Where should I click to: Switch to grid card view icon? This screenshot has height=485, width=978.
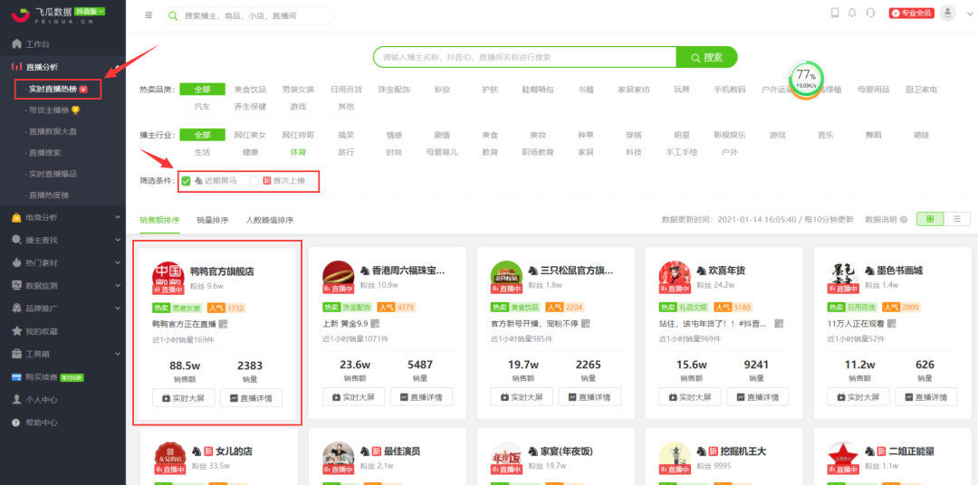click(x=930, y=219)
